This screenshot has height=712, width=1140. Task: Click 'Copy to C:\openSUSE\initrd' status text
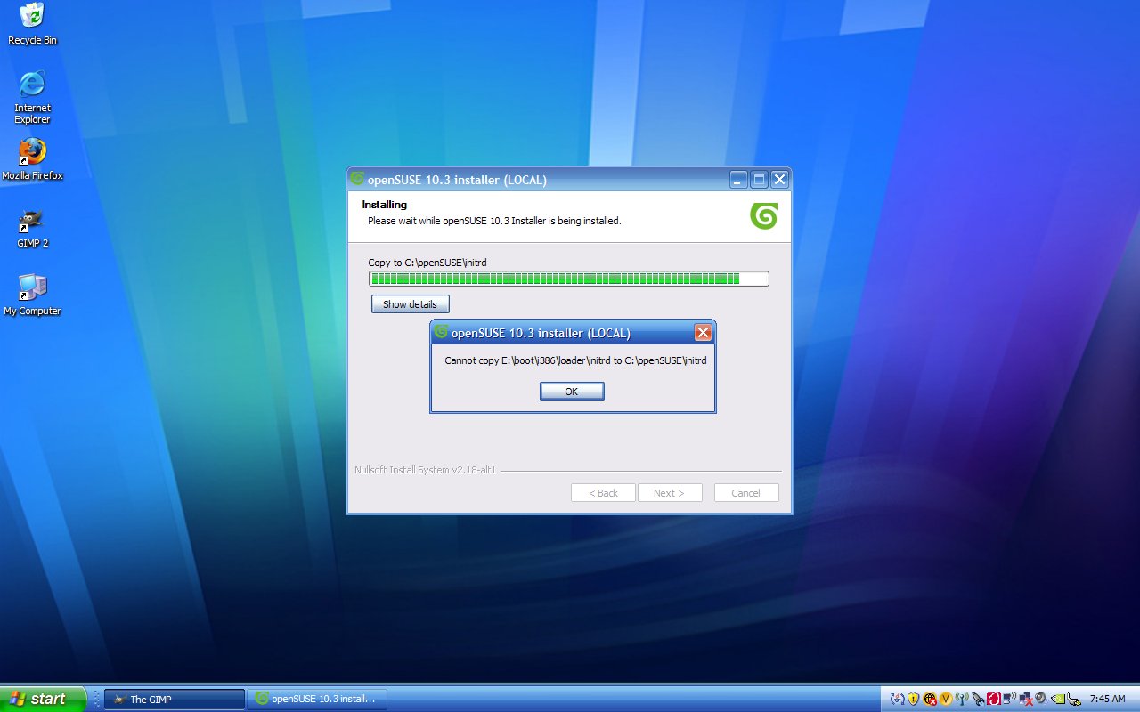pyautogui.click(x=429, y=263)
